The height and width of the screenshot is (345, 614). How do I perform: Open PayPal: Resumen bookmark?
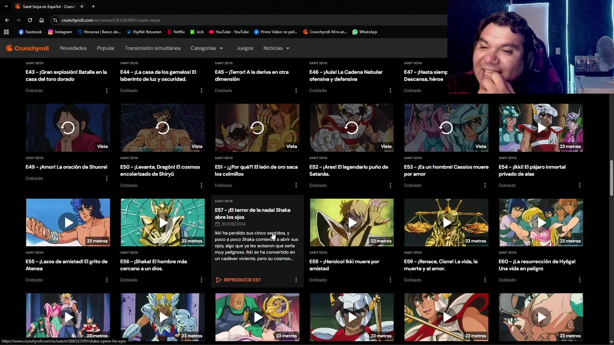point(144,32)
